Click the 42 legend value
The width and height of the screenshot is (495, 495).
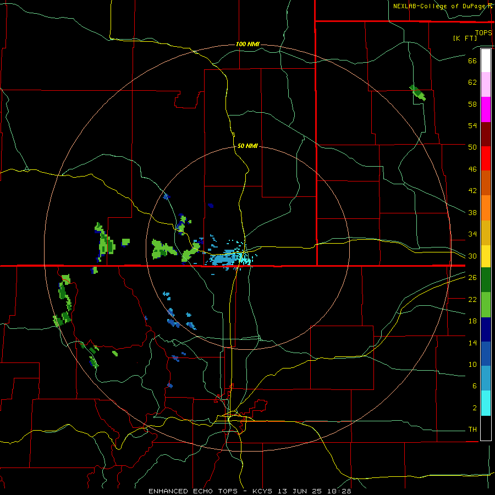(x=472, y=191)
